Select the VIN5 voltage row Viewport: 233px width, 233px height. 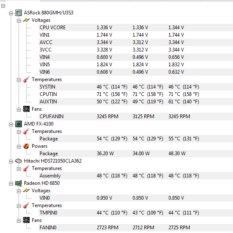136,65
